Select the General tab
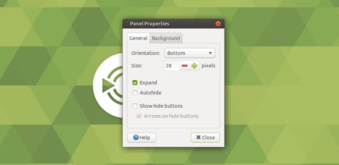The height and width of the screenshot is (165, 339). [138, 38]
